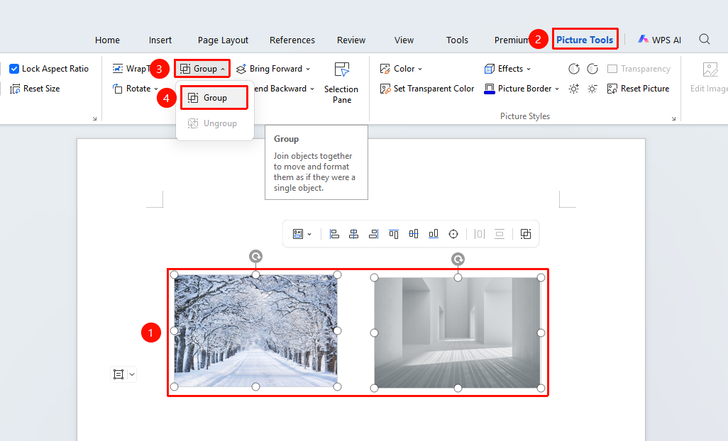Click Reset Picture
Screen dimensions: 728x441
pyautogui.click(x=639, y=89)
